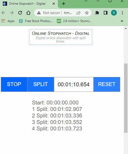Toggle the browser side panel

click(x=106, y=13)
